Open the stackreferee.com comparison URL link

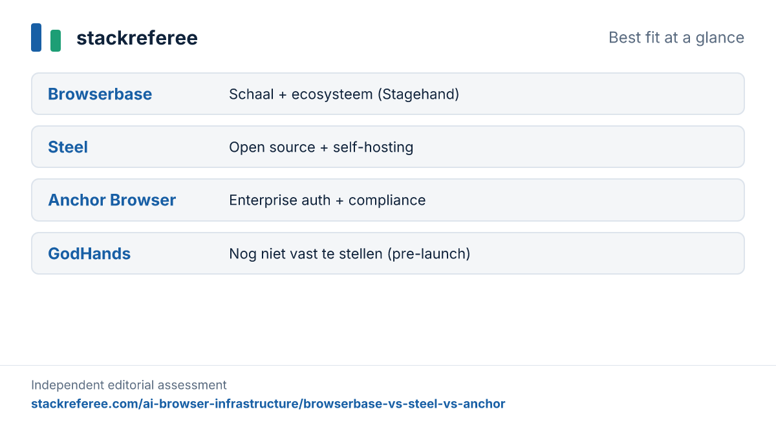click(x=268, y=404)
